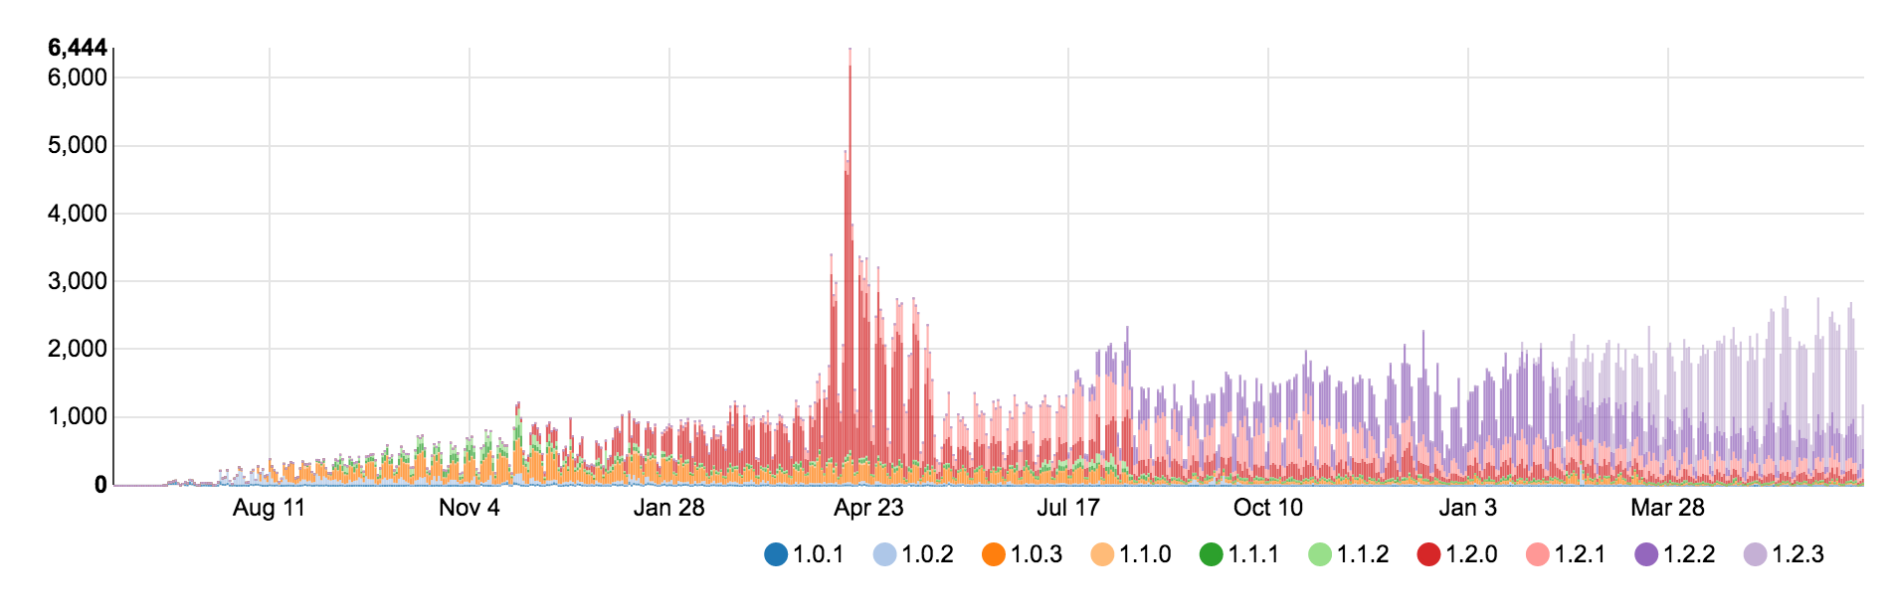Screen dimensions: 1892x612
Task: Hide the 1.0.2 series via legend dot
Action: point(884,554)
